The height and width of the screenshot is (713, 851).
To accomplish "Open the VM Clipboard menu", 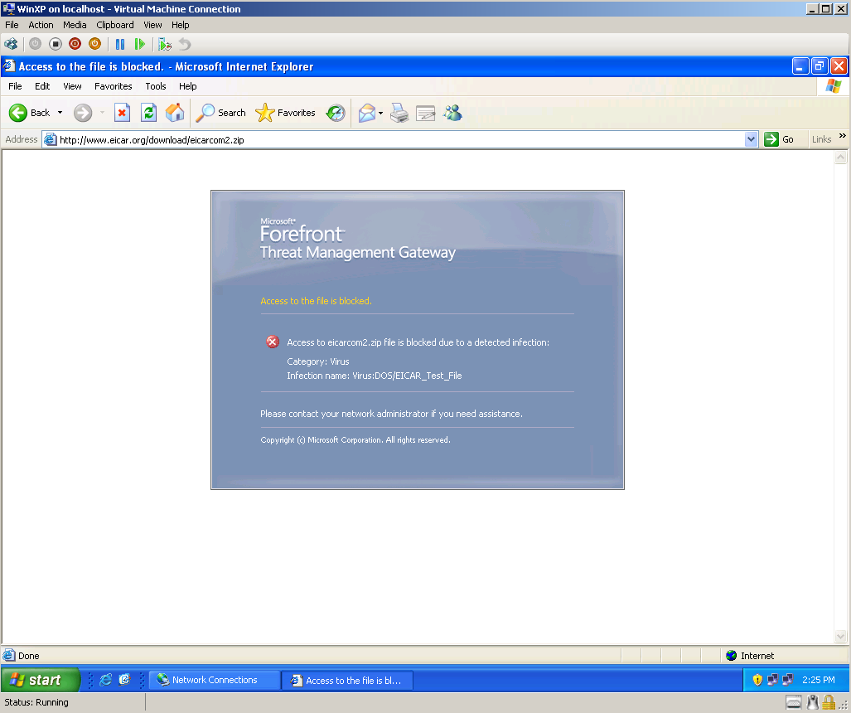I will click(x=115, y=25).
